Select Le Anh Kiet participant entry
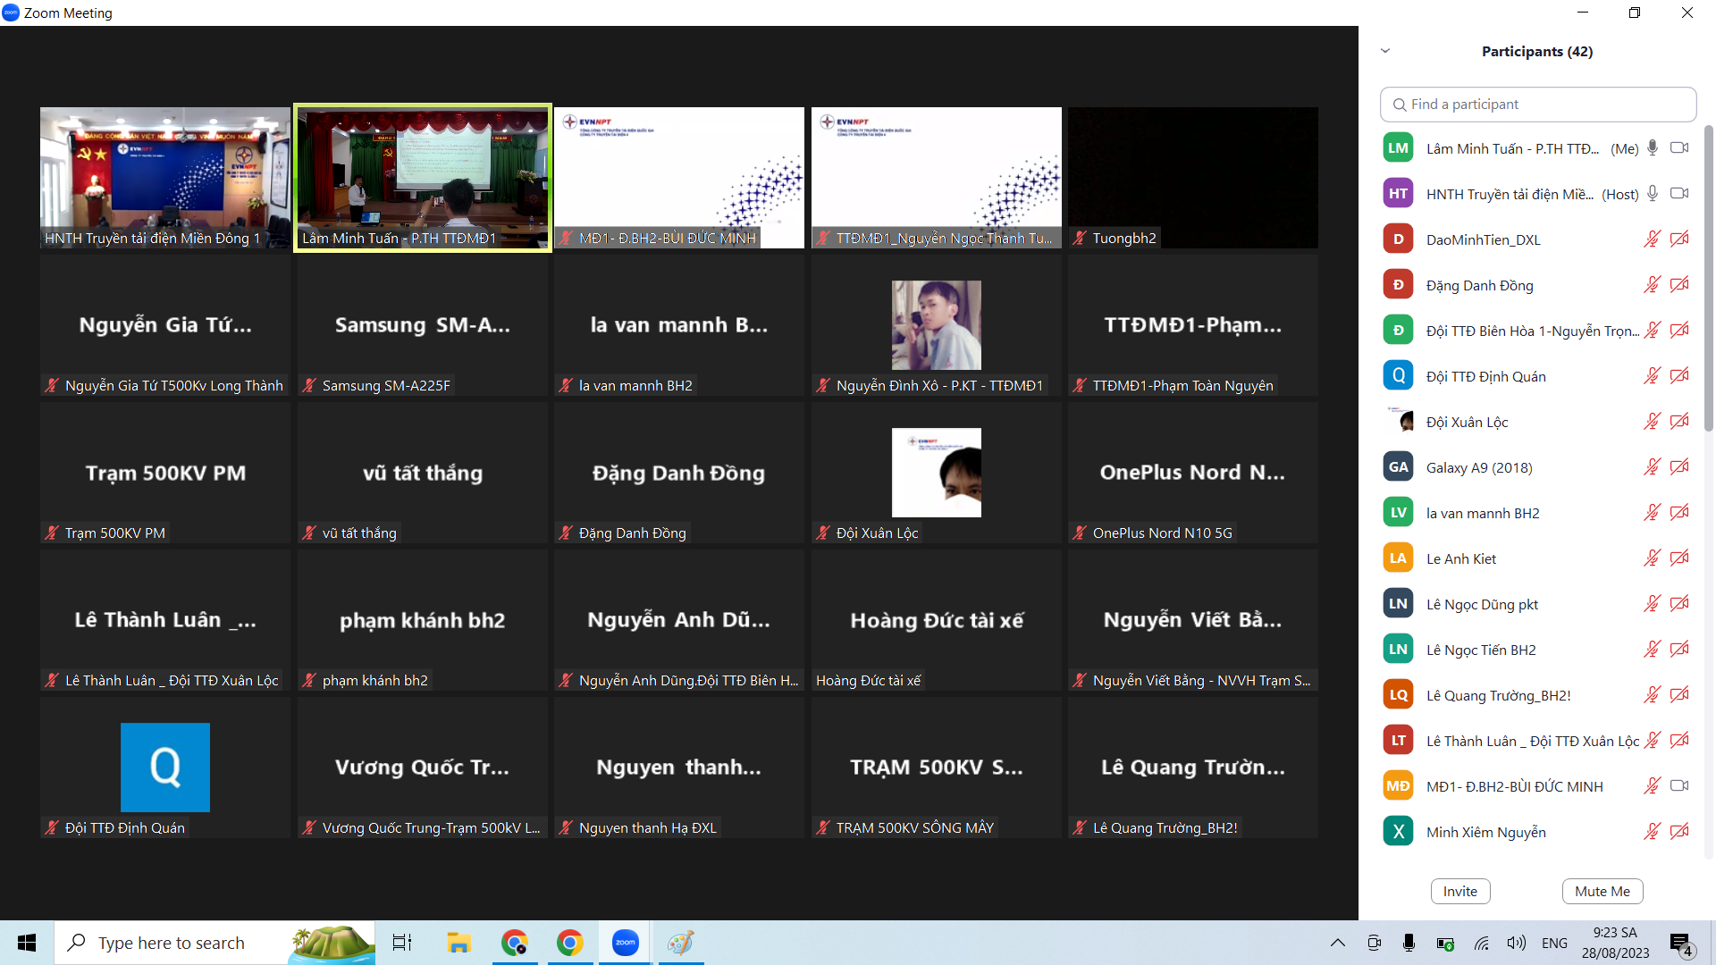Image resolution: width=1716 pixels, height=965 pixels. (x=1460, y=558)
